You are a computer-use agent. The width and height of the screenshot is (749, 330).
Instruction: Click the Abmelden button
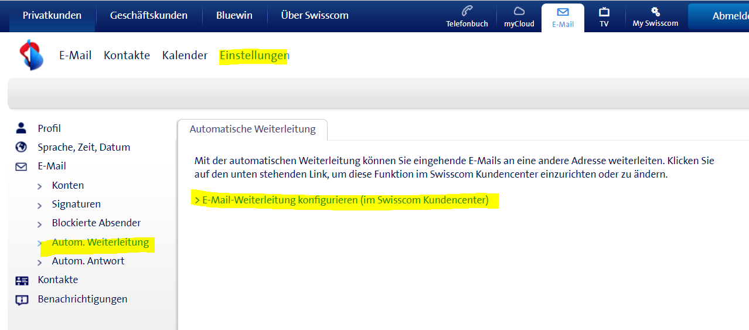(x=719, y=16)
